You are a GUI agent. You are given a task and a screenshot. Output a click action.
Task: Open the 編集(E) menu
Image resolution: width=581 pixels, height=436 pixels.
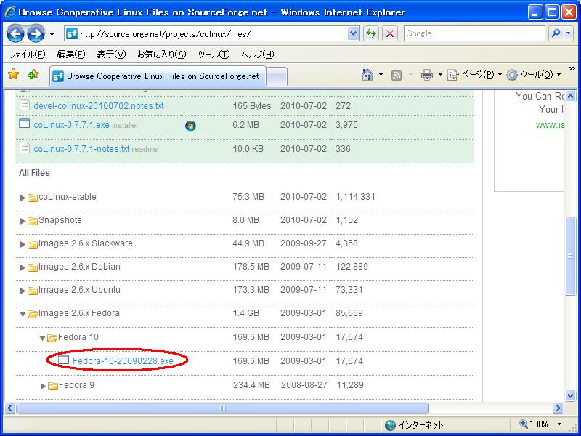tap(71, 54)
